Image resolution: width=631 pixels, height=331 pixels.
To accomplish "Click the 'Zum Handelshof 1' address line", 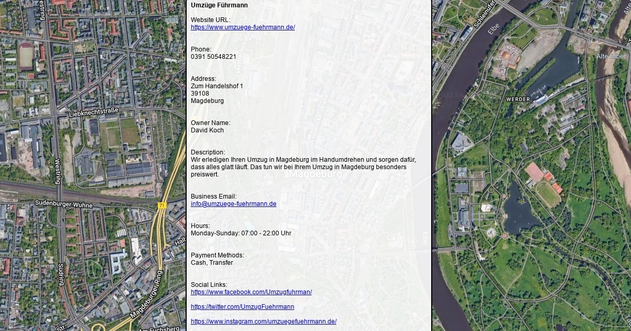I will [217, 86].
